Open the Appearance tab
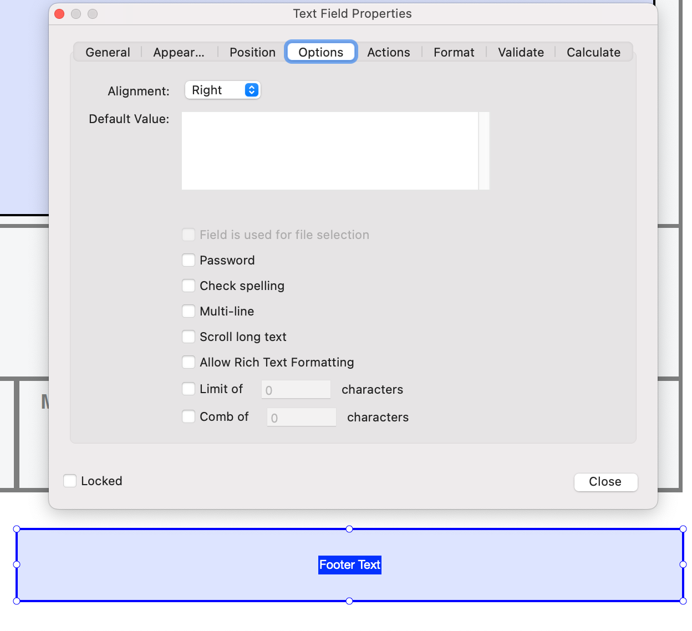Screen dimensions: 692x631 tap(179, 52)
